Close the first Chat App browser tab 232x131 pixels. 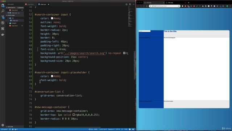[163, 3]
